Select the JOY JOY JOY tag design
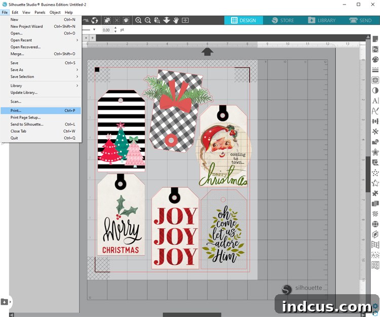The height and width of the screenshot is (317, 380). (x=175, y=228)
